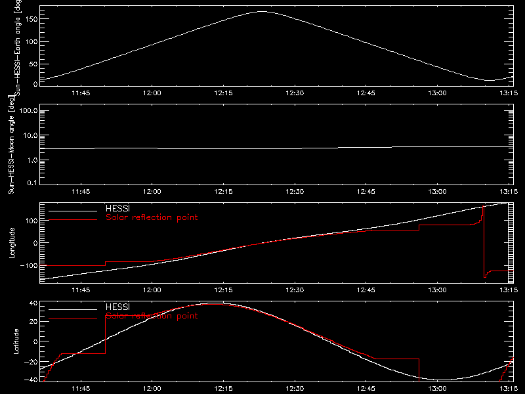This screenshot has width=525, height=394.
Task: Click 12:45 time label under Latitude plot
Action: (x=366, y=389)
